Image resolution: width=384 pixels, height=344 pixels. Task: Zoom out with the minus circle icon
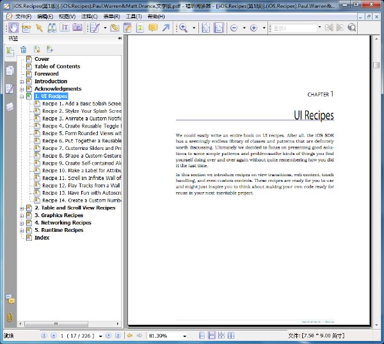(234, 28)
